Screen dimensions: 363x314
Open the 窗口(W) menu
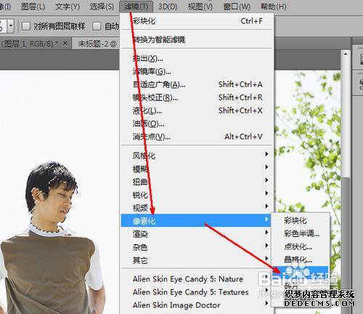coord(236,7)
